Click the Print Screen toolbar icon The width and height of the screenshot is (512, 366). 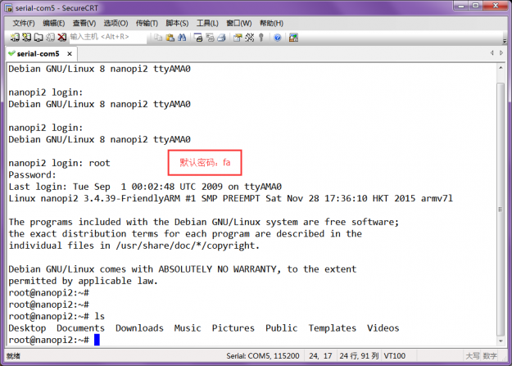click(198, 38)
